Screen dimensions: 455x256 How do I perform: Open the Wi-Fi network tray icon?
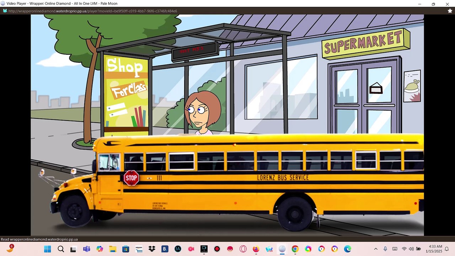pos(404,249)
